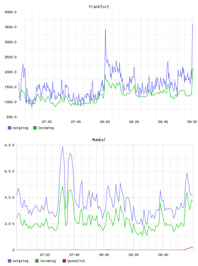Click the Outgoing label in Frankfurt legend
The height and width of the screenshot is (266, 198).
click(20, 128)
